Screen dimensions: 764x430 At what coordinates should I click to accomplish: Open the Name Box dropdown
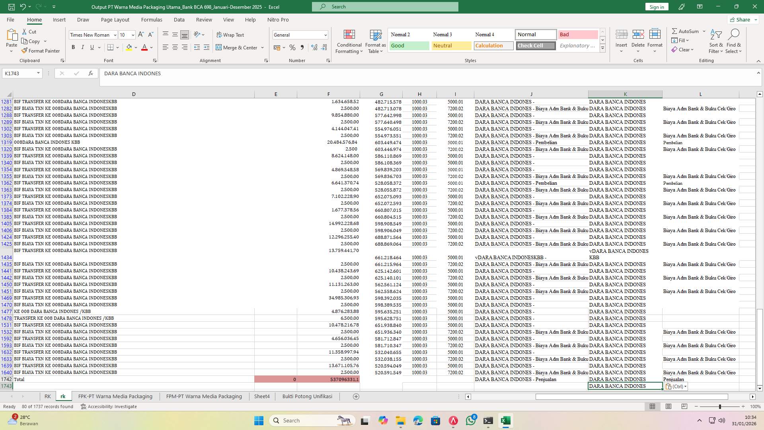tap(38, 73)
